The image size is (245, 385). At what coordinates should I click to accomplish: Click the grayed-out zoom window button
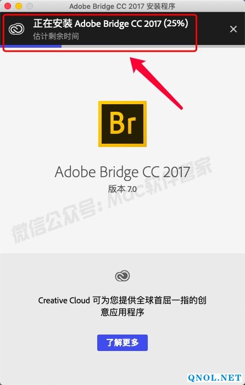click(30, 6)
